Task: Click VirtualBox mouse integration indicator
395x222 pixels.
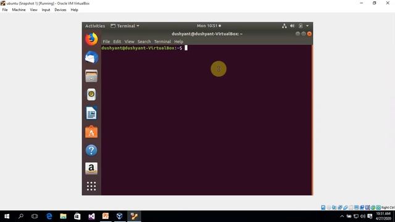Action: [x=373, y=207]
